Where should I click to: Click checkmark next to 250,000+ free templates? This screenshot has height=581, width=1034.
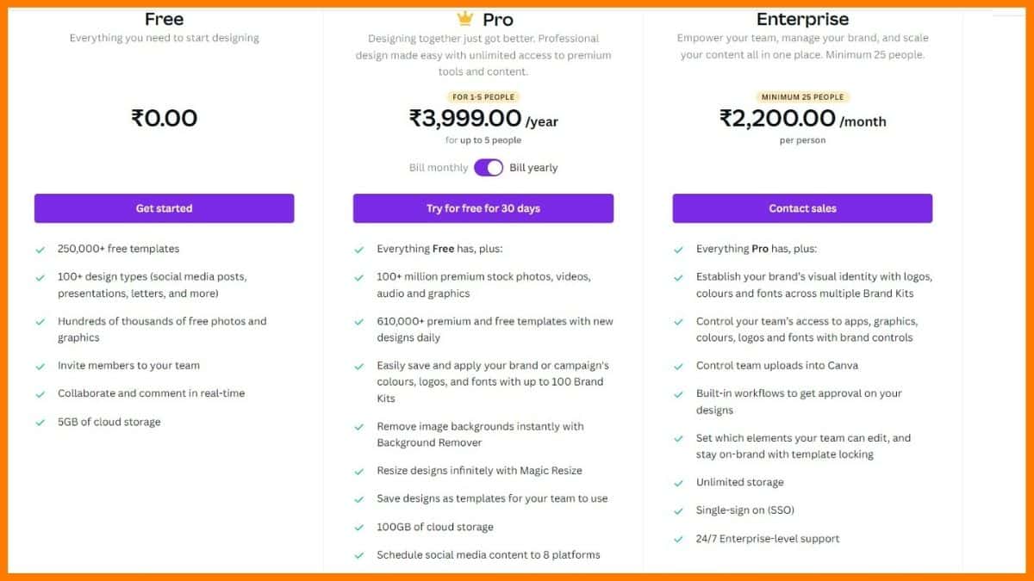pos(40,250)
